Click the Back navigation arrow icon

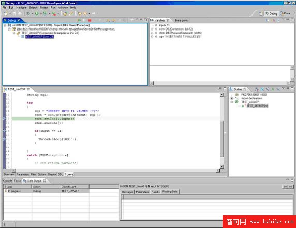[x=85, y=13]
